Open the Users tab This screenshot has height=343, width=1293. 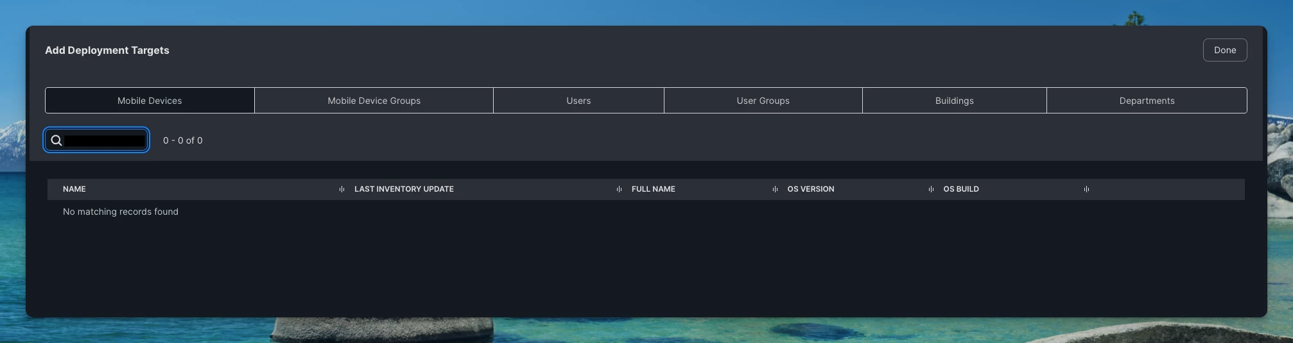[x=578, y=101]
